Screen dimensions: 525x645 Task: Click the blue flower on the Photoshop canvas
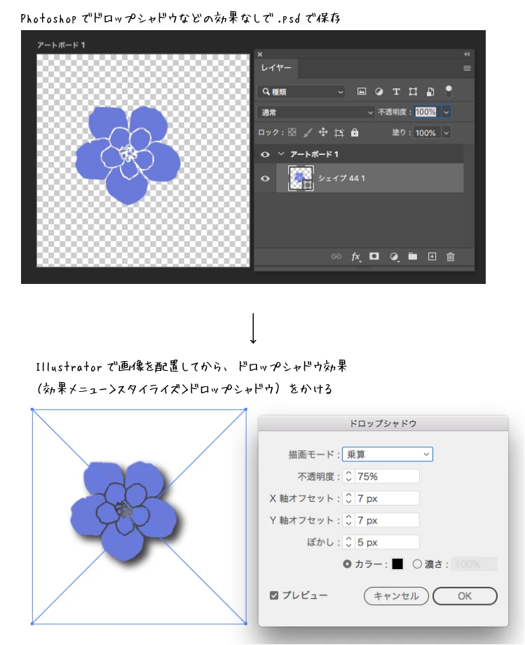128,155
